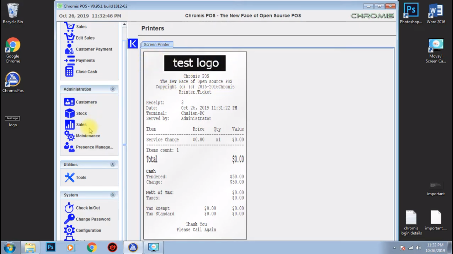The height and width of the screenshot is (254, 453).
Task: Click the Sales entry at the sidebar top
Action: click(81, 26)
